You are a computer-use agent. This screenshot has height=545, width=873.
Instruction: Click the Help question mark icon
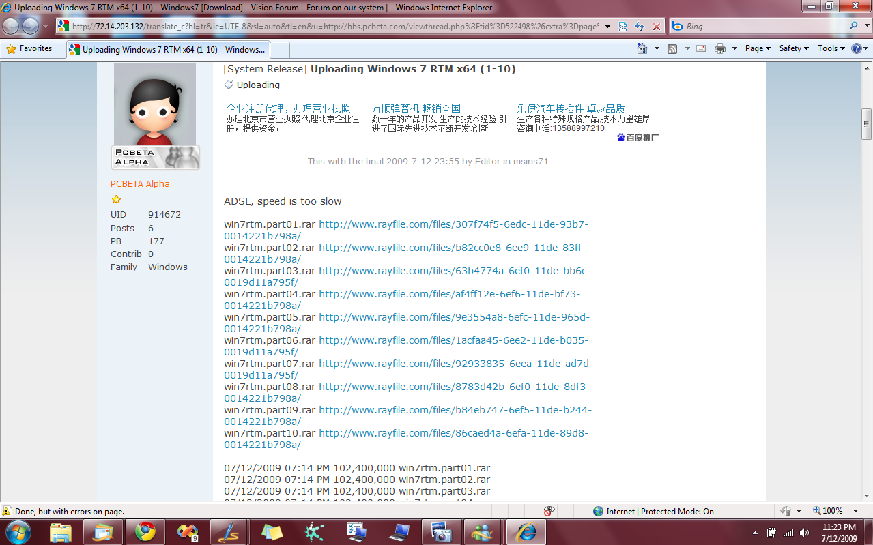856,48
